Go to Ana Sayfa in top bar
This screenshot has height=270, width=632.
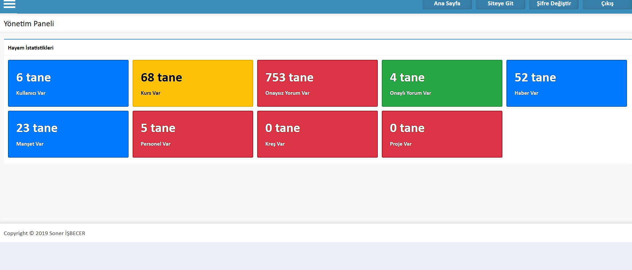pyautogui.click(x=447, y=4)
